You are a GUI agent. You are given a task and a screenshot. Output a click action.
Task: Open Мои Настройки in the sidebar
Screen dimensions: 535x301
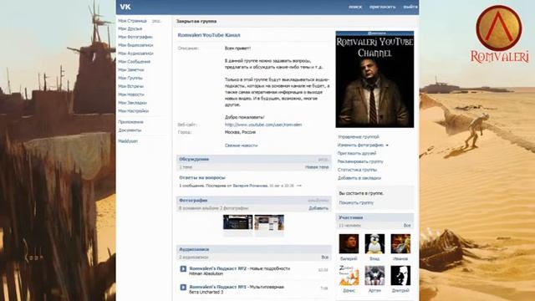click(x=134, y=111)
